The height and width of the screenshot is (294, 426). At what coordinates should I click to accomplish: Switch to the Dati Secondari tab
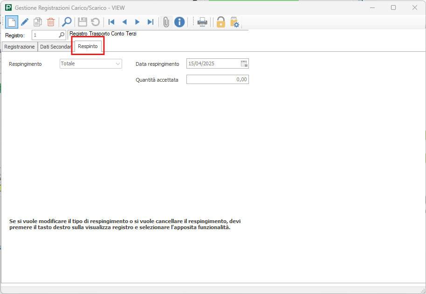[x=55, y=47]
